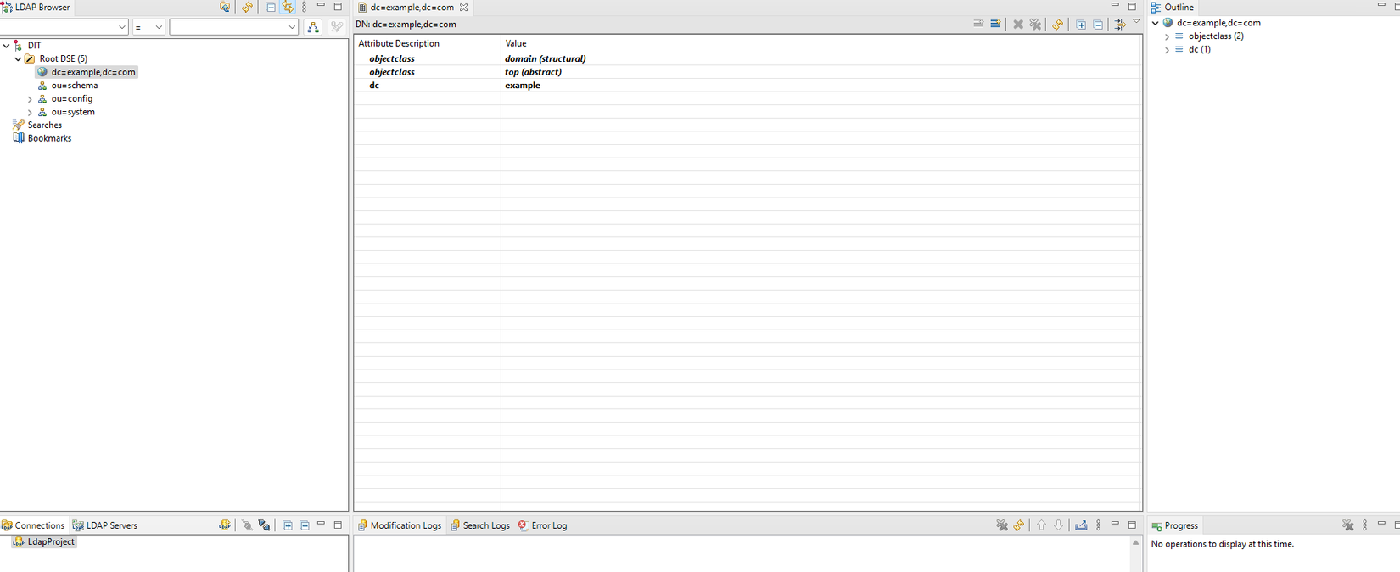Switch to the dc=example,dc=com editor tab
The width and height of the screenshot is (1400, 572).
[412, 7]
